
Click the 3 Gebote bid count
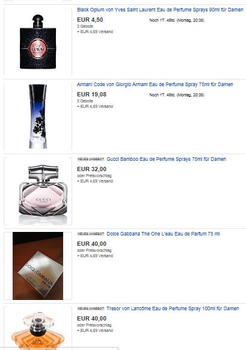[x=85, y=27]
